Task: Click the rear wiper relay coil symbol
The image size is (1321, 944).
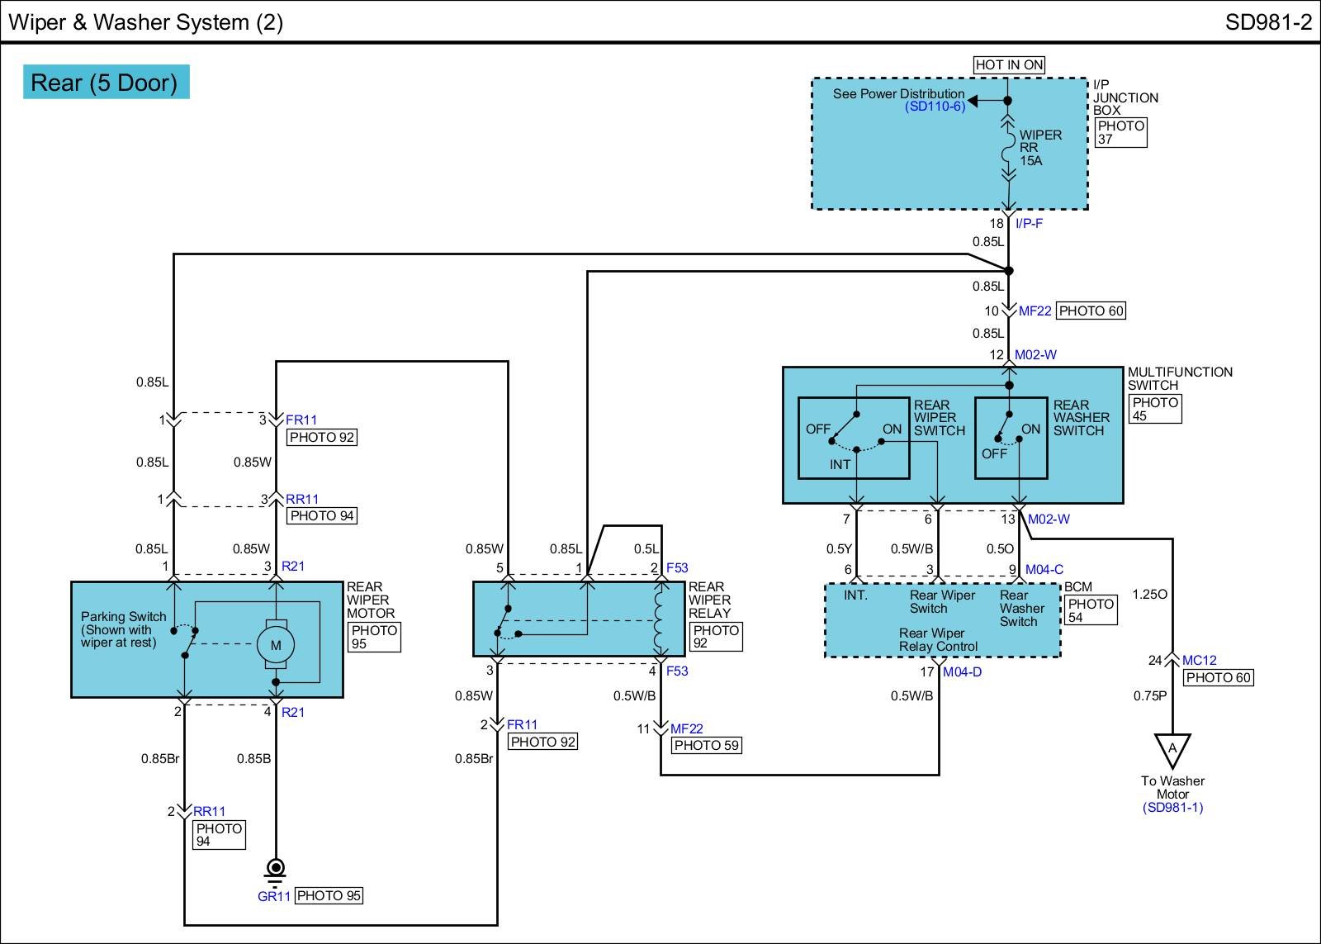Action: click(x=660, y=619)
